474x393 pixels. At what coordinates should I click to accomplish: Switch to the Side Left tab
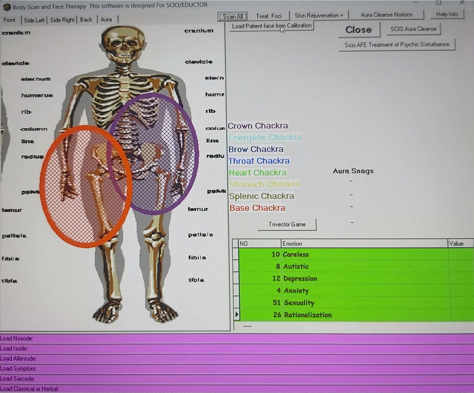pos(34,20)
